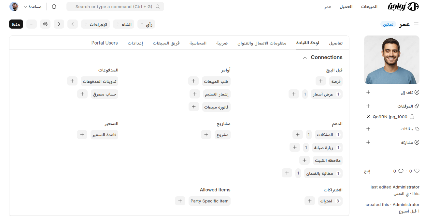The image size is (425, 220).
Task: Open the الإجراءات actions dropdown
Action: 95,24
